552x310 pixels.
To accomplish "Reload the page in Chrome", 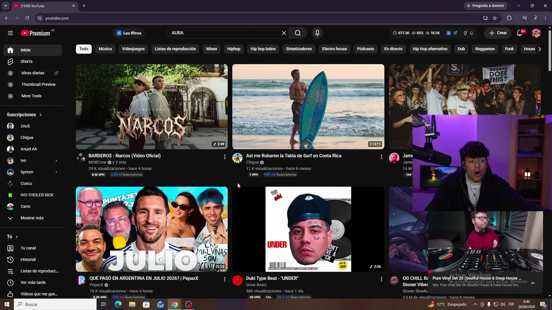I will tap(27, 18).
